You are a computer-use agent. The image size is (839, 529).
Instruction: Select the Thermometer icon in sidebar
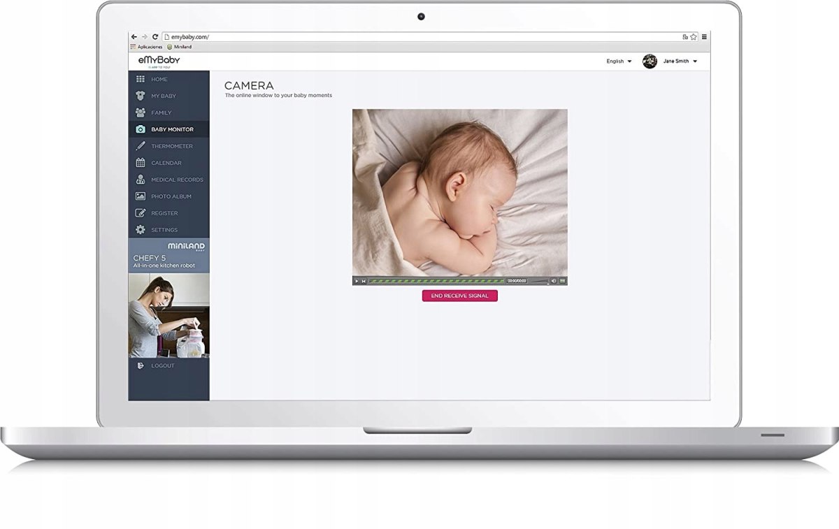coord(140,146)
